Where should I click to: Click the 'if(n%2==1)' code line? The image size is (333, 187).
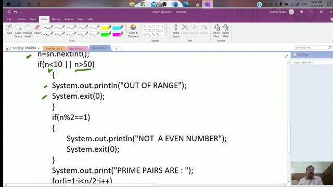71,117
